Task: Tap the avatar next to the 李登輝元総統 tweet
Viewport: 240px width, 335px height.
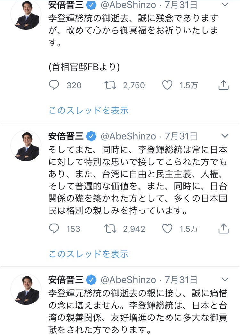Action: [x=26, y=289]
